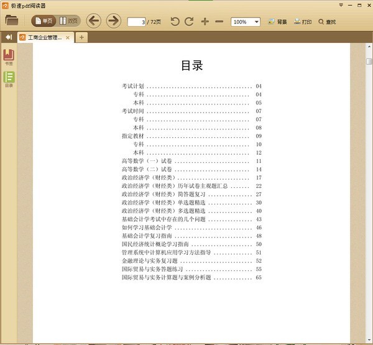Open the find (查找) search tool
This screenshot has height=345, width=373.
point(327,22)
